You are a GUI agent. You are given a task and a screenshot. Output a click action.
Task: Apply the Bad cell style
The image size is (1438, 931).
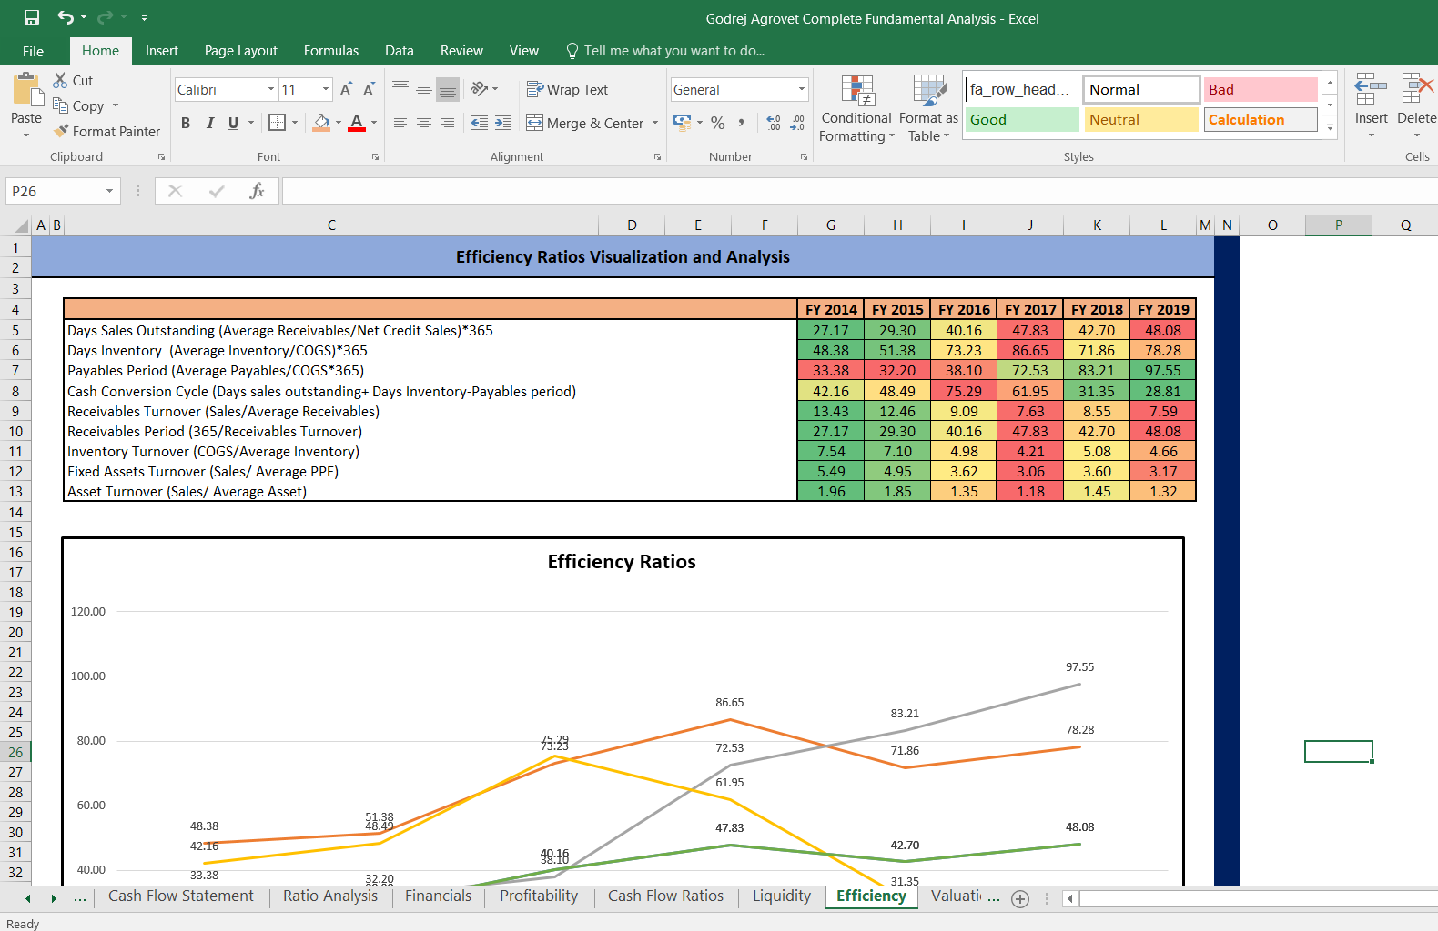[1261, 89]
